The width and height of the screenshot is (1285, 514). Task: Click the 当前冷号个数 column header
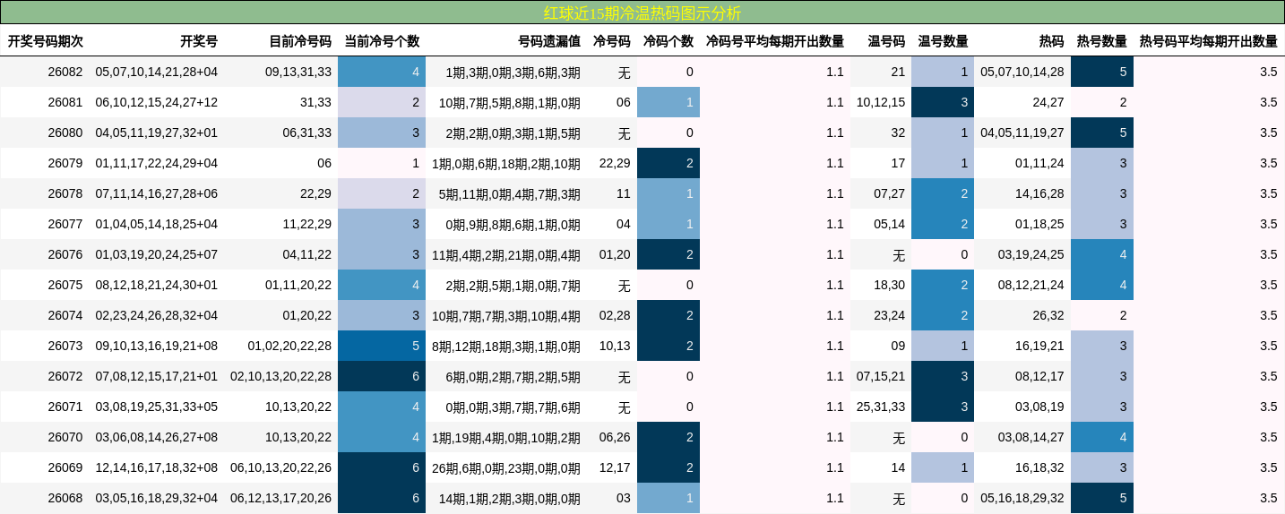click(382, 41)
